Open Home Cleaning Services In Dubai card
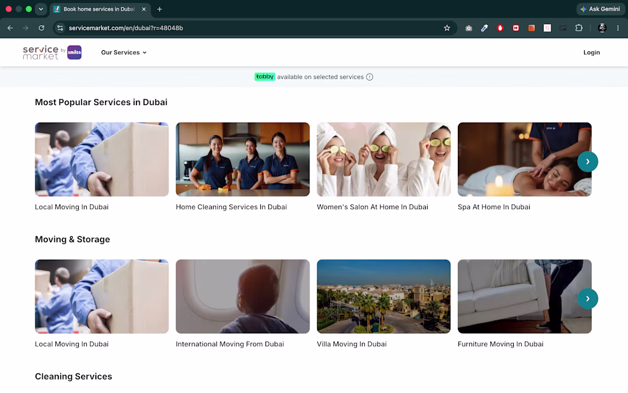Image resolution: width=628 pixels, height=393 pixels. point(243,167)
